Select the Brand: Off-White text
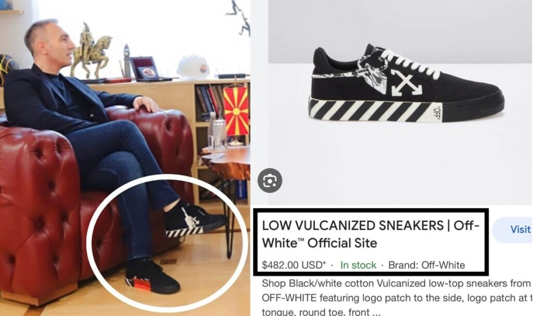 coord(426,265)
